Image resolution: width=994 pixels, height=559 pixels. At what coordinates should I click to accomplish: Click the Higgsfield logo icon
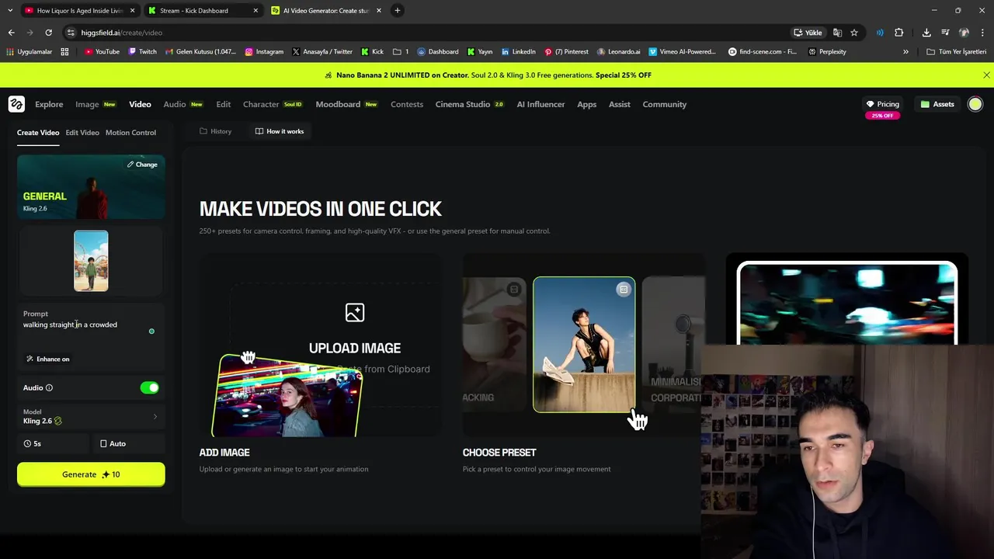click(16, 104)
